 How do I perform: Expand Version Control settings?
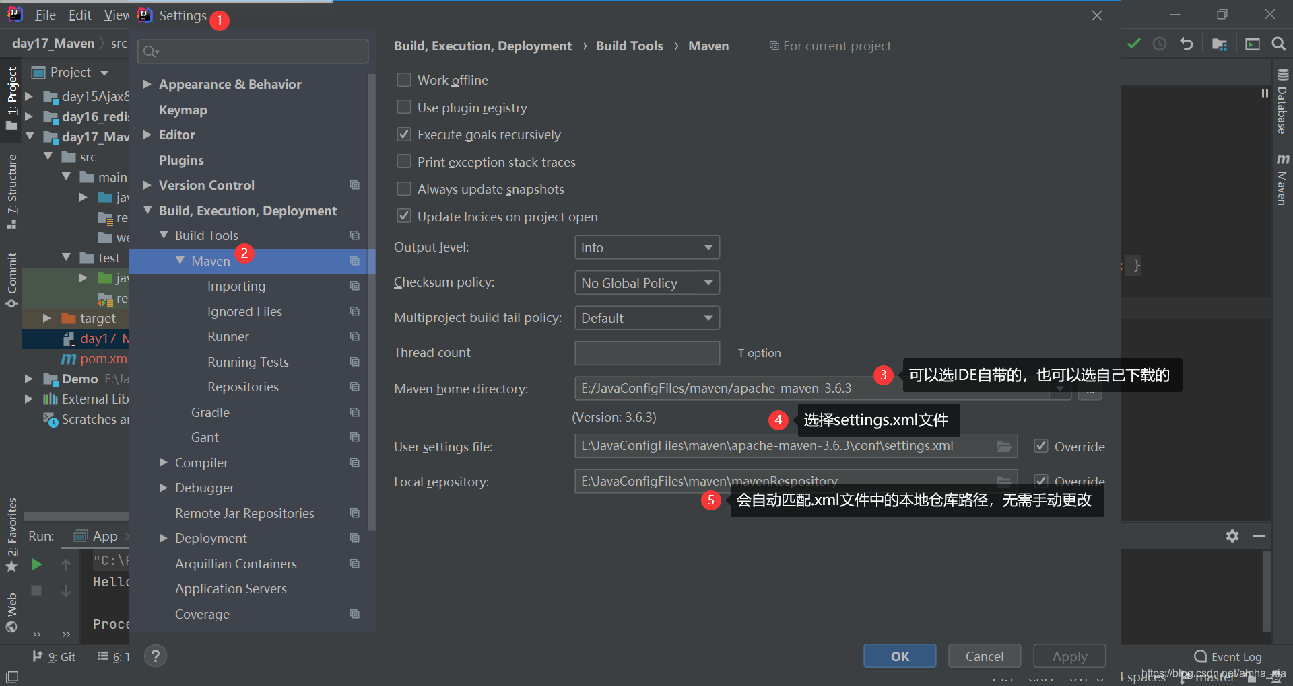point(147,185)
